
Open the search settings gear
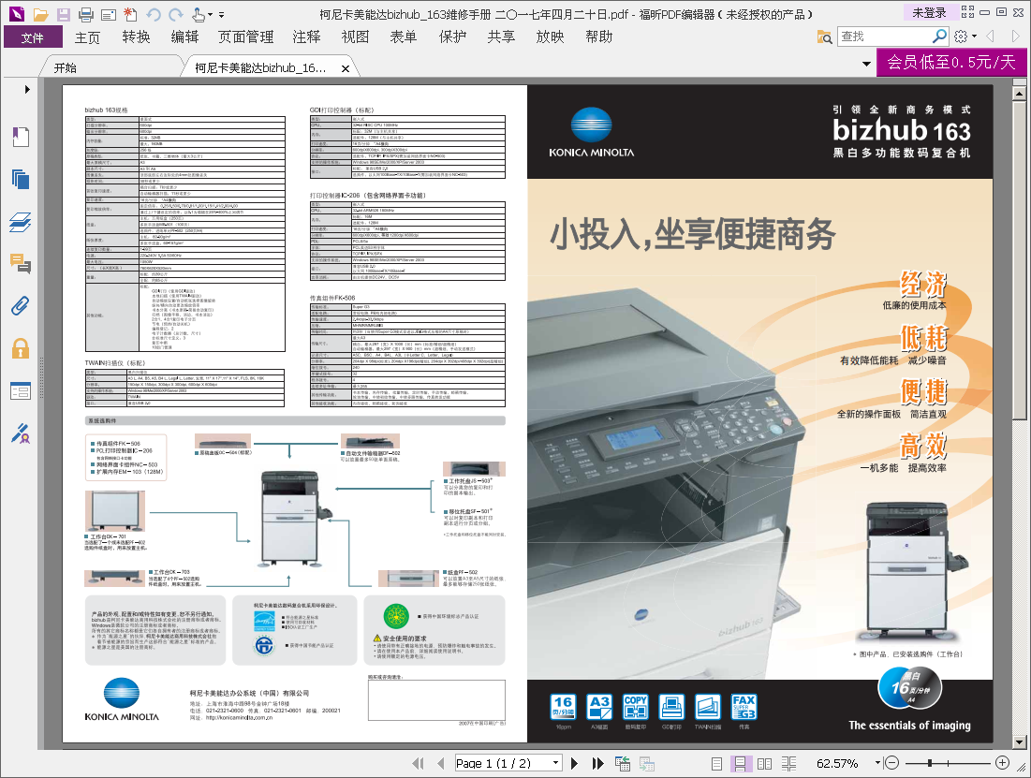(961, 37)
